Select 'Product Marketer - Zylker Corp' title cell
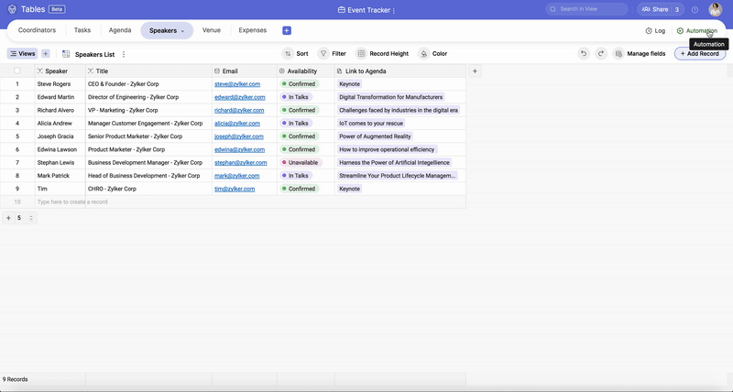Viewport: 733px width, 392px height. pos(148,149)
